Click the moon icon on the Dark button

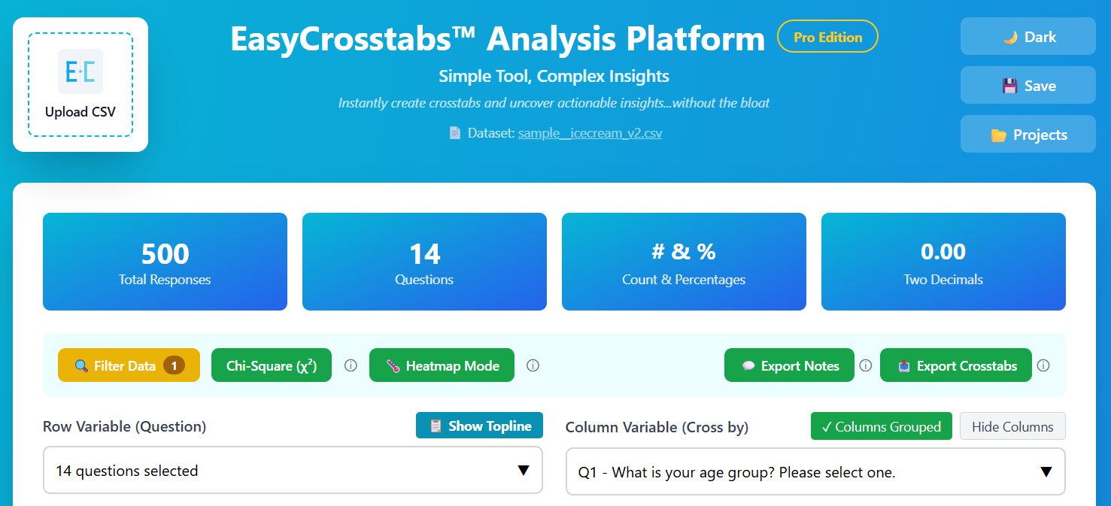[1010, 37]
